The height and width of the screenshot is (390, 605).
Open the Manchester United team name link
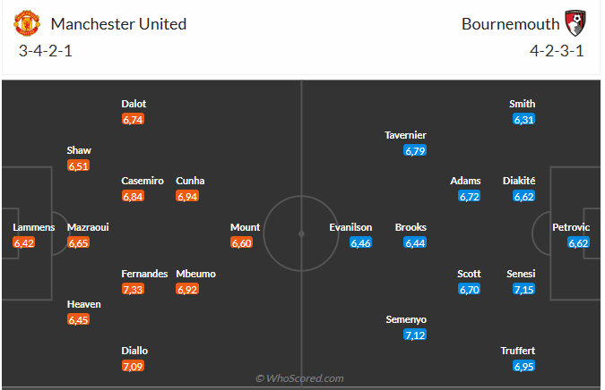click(118, 24)
